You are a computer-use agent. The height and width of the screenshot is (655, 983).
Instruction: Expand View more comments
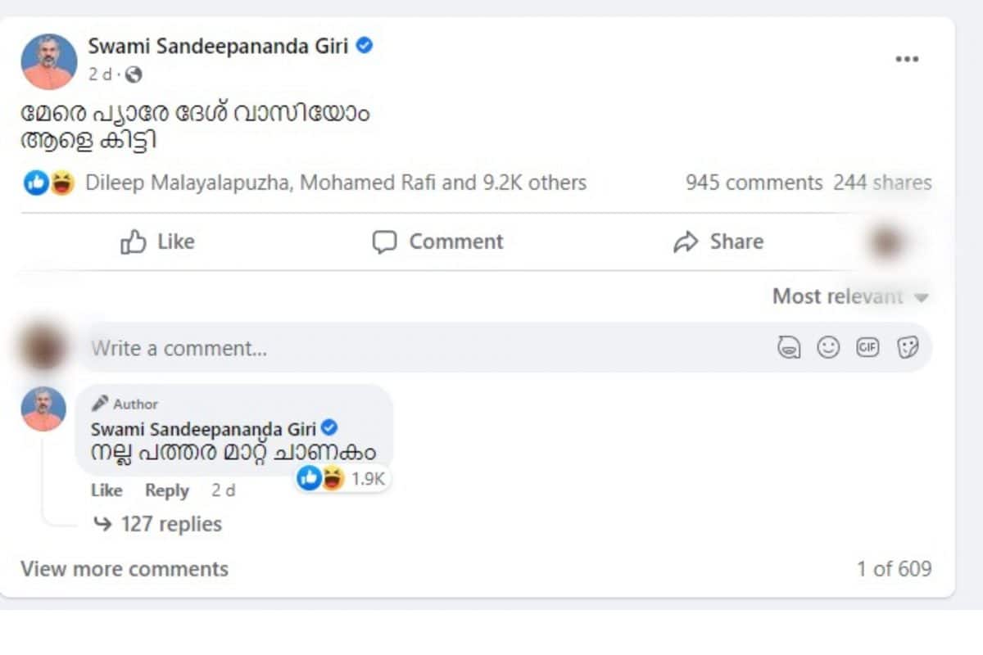pyautogui.click(x=125, y=569)
